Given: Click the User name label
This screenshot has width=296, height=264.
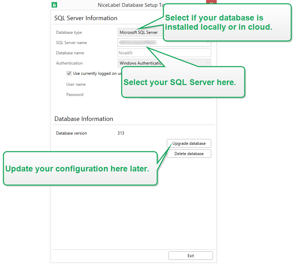Looking at the screenshot, I should (76, 84).
